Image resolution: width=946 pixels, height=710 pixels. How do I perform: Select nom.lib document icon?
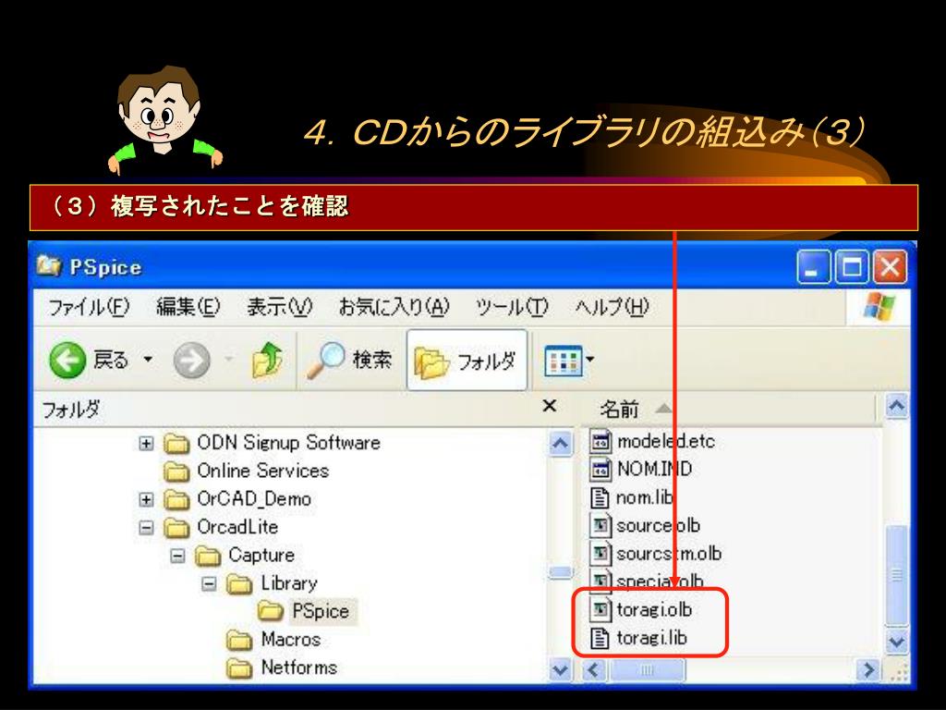599,497
